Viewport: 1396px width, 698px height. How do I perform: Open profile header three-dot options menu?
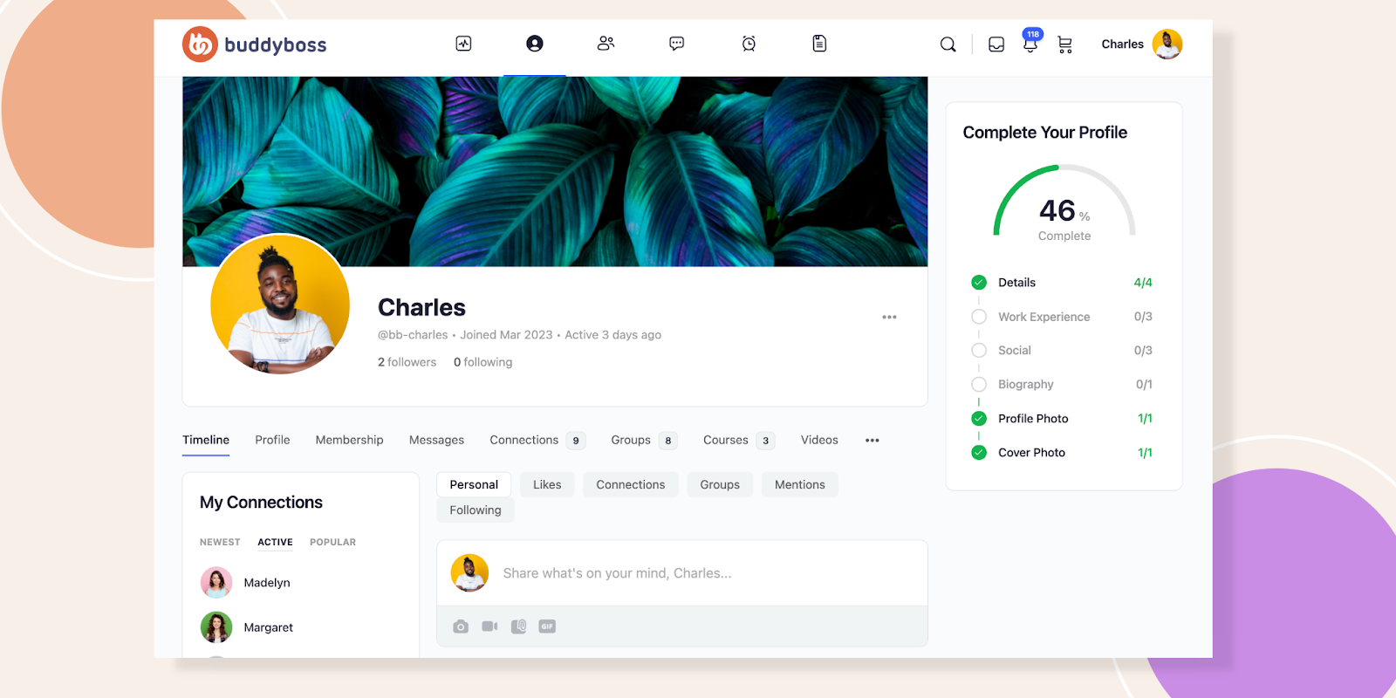pos(889,317)
